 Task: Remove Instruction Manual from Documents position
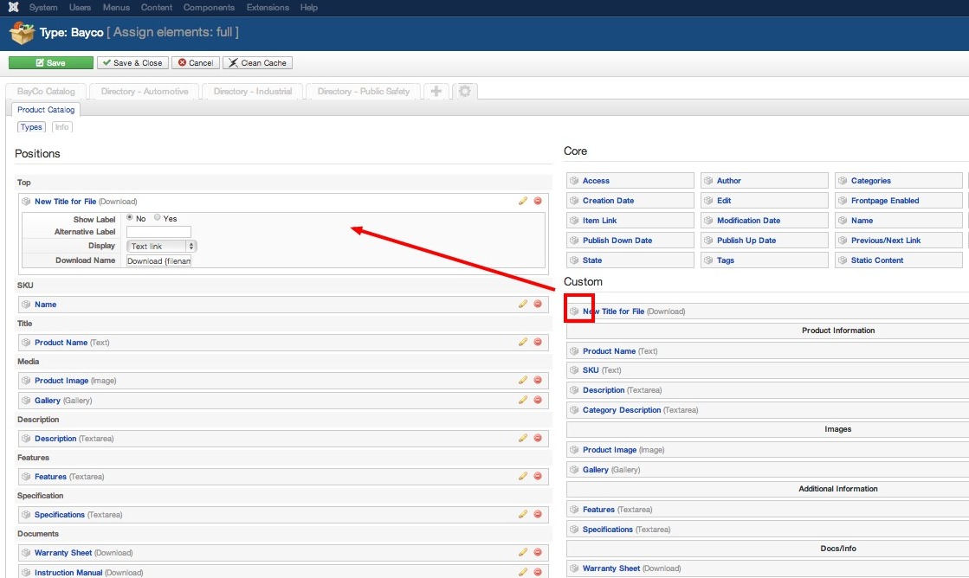(x=538, y=573)
